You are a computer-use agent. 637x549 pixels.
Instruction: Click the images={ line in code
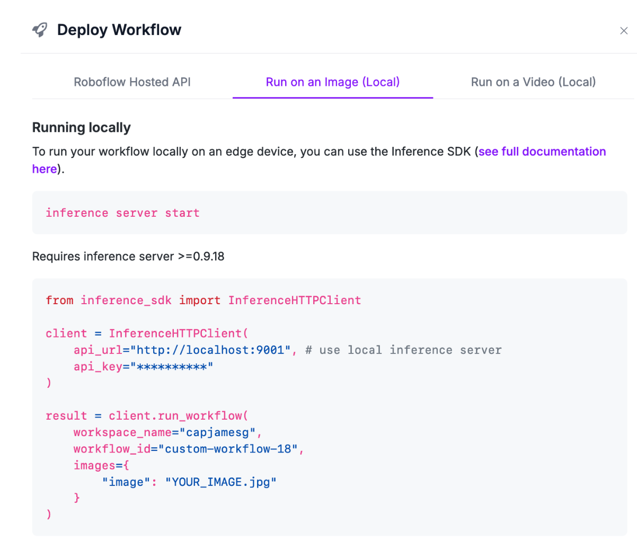tap(101, 465)
